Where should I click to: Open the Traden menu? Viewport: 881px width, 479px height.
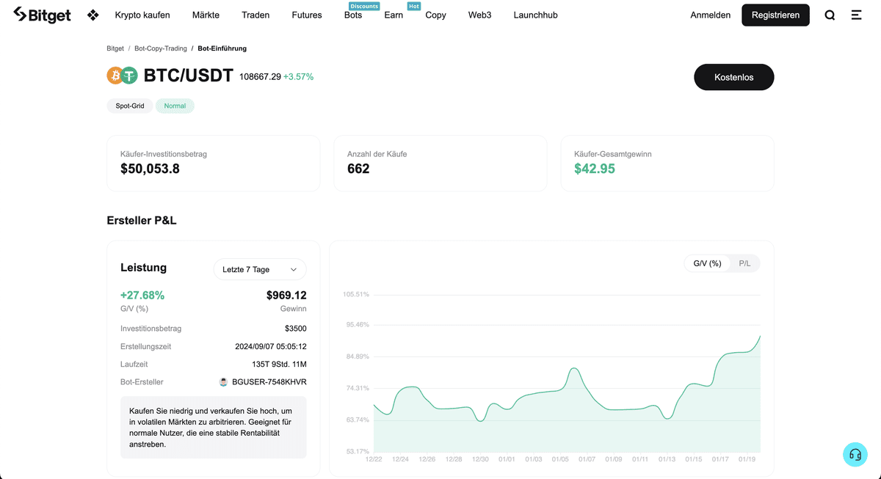[255, 15]
